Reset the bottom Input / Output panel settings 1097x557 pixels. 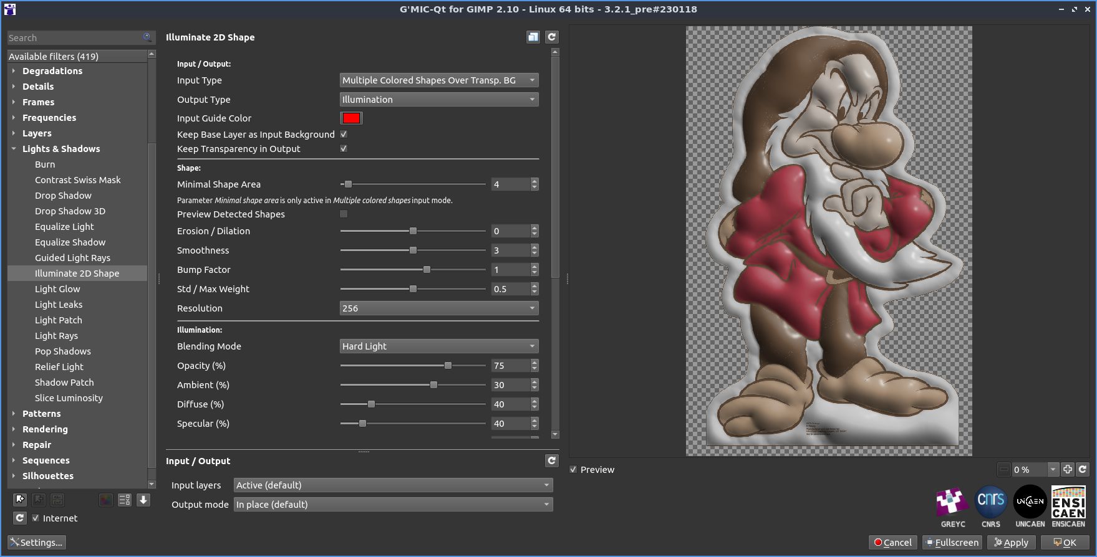tap(551, 461)
